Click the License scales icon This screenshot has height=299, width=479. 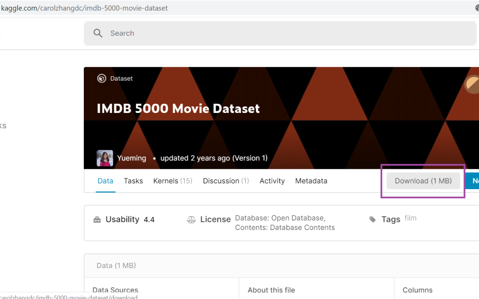click(191, 219)
